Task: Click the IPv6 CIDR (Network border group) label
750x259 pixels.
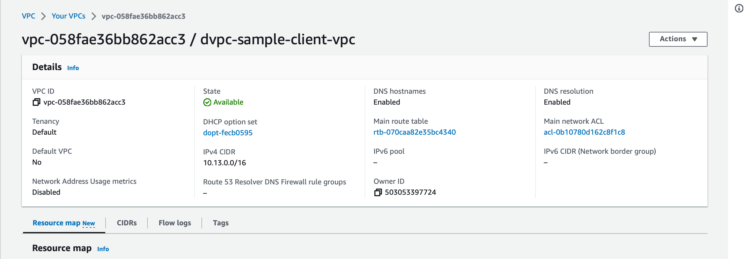Action: click(x=600, y=151)
